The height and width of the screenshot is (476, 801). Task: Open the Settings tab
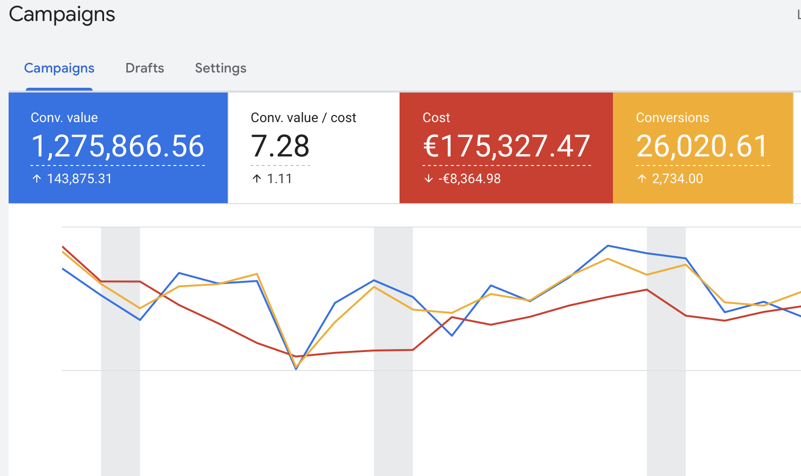pyautogui.click(x=221, y=68)
